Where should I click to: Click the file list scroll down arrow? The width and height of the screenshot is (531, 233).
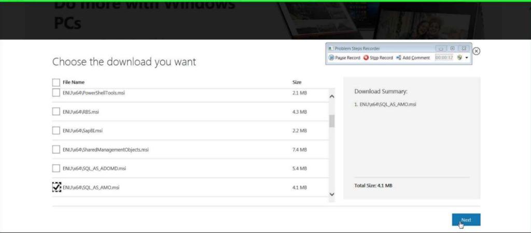(332, 195)
